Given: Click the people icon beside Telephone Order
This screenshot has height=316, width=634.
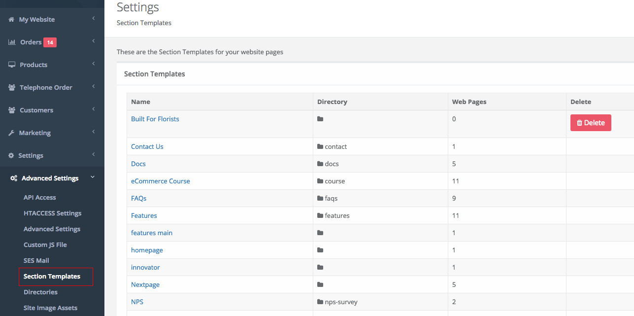Looking at the screenshot, I should click(x=12, y=88).
